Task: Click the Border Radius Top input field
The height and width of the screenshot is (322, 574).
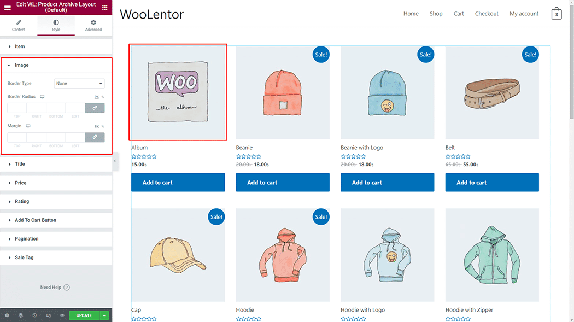Action: (x=17, y=108)
